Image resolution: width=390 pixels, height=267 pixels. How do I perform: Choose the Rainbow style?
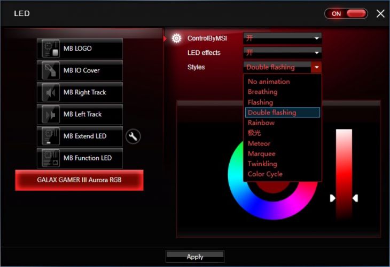pyautogui.click(x=282, y=123)
